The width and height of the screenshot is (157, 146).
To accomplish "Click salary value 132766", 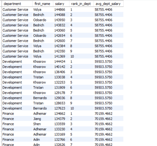I will pyautogui.click(x=60, y=140).
